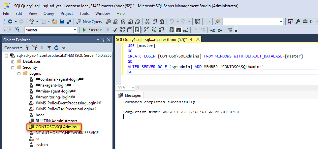This screenshot has height=149, width=318.
Task: Save the current query file
Action: click(62, 21)
